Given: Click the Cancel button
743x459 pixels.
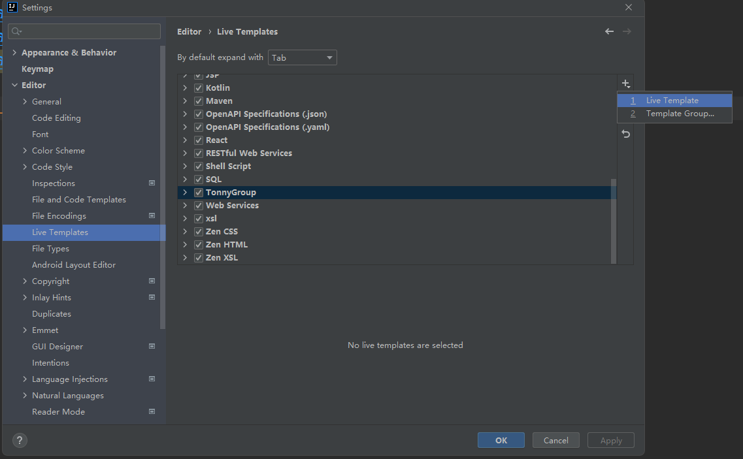Looking at the screenshot, I should [556, 440].
